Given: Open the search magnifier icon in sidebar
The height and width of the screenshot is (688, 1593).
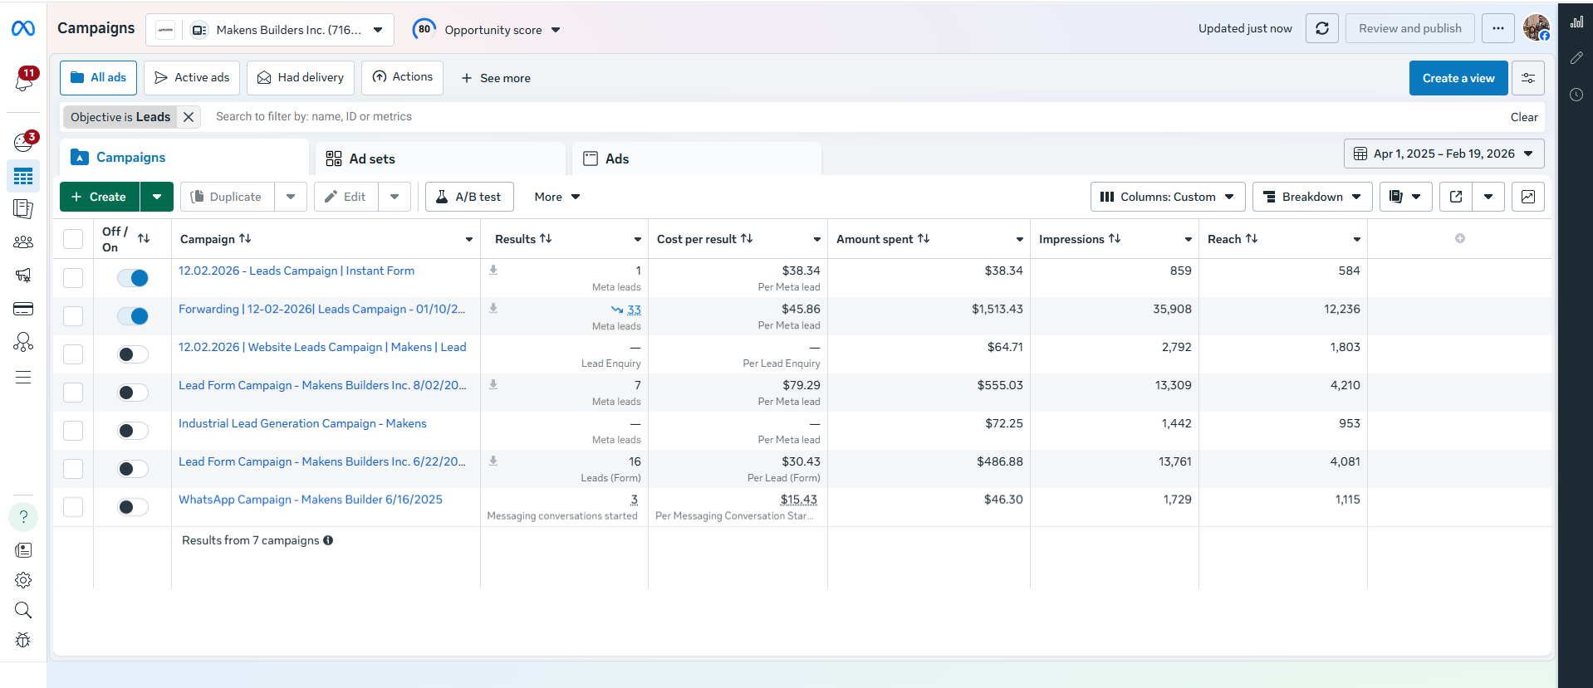Looking at the screenshot, I should click(x=23, y=610).
